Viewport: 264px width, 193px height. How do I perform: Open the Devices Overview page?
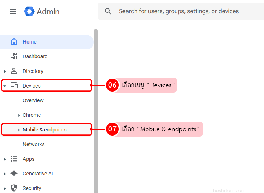pos(33,100)
